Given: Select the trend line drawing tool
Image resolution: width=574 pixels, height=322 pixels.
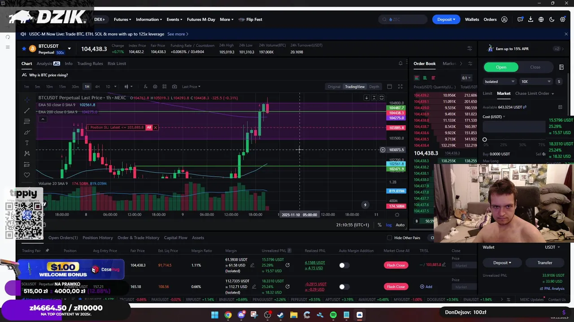Looking at the screenshot, I should (x=27, y=110).
